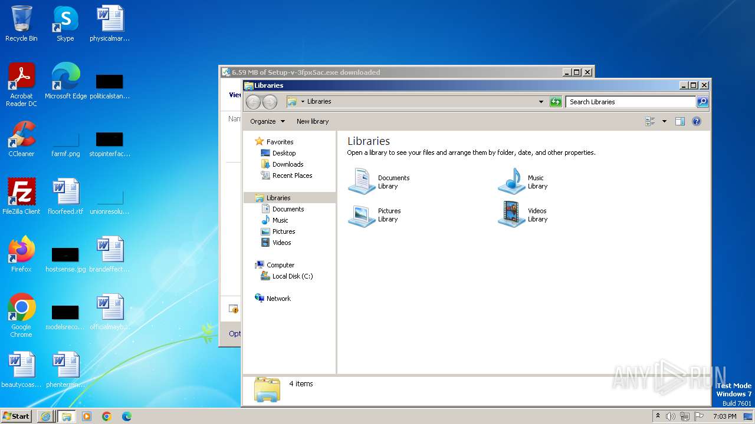Image resolution: width=755 pixels, height=424 pixels.
Task: Select Recent Places under Favorites
Action: point(292,175)
